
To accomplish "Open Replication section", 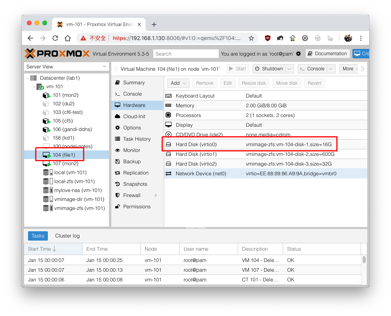I will pyautogui.click(x=137, y=173).
